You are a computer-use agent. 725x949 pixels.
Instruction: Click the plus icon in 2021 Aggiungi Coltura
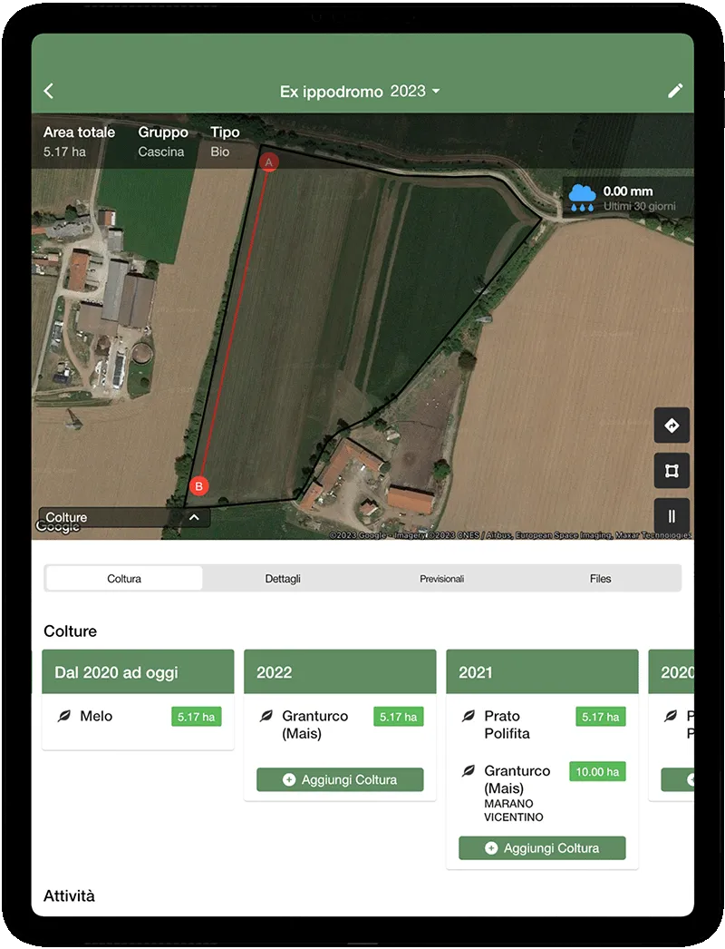coord(491,848)
